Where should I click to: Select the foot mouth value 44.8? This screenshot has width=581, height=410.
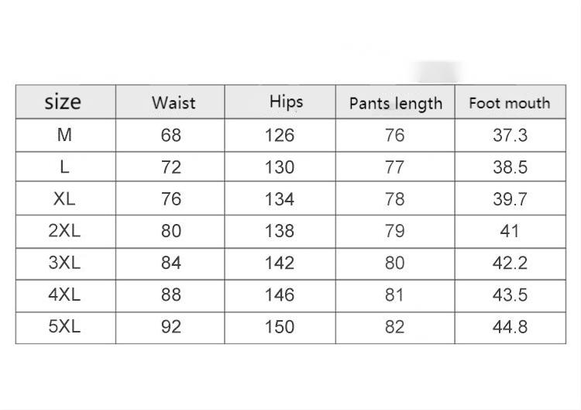(x=510, y=326)
